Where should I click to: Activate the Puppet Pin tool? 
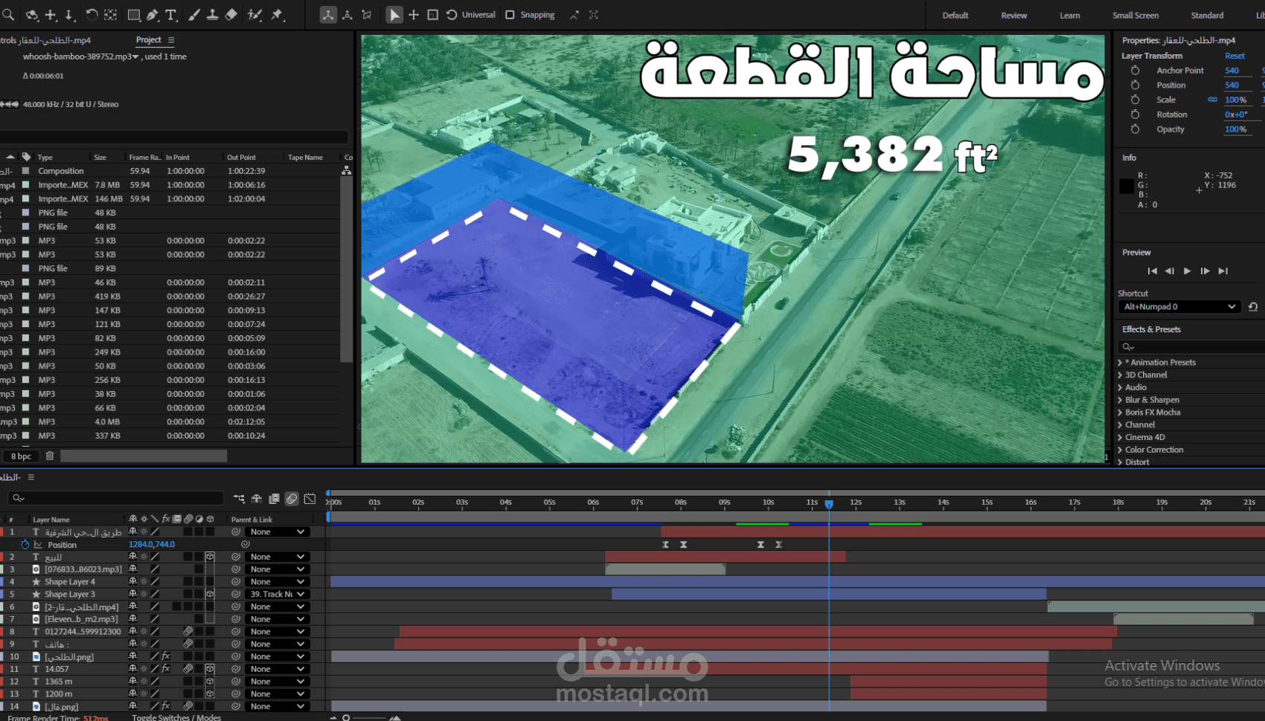[278, 15]
